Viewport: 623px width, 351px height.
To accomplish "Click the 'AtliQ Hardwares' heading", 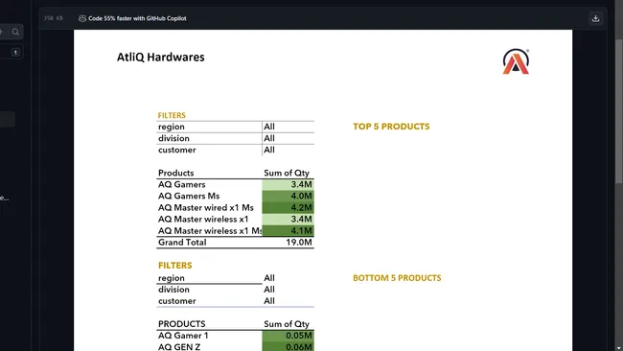I will [160, 58].
